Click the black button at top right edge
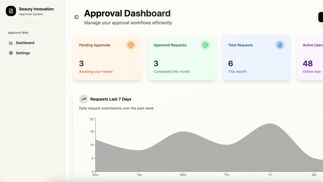The width and height of the screenshot is (323, 182). point(321,17)
